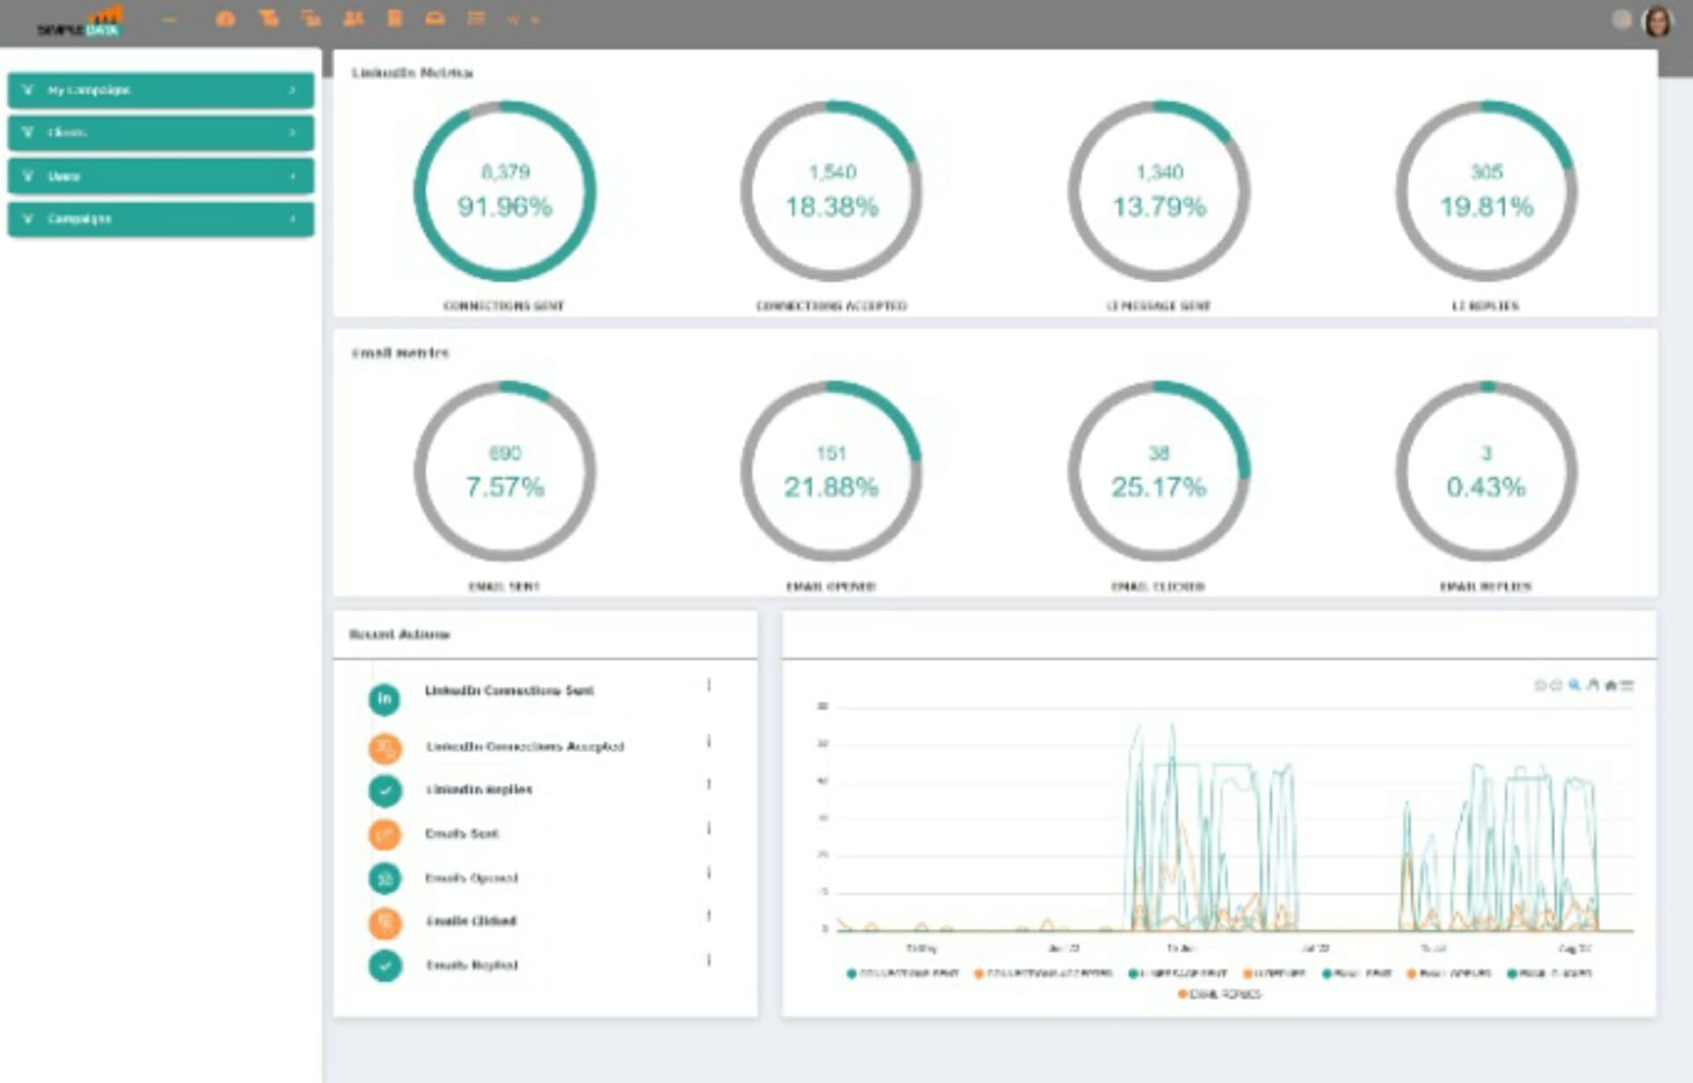This screenshot has height=1083, width=1693.
Task: Expand the My Campaigns filter panel
Action: point(160,90)
